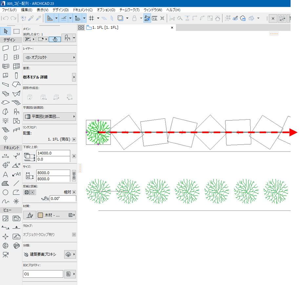The image size is (306, 285).
Task: Click the Undo arrow in the toolbar
Action: (6, 18)
